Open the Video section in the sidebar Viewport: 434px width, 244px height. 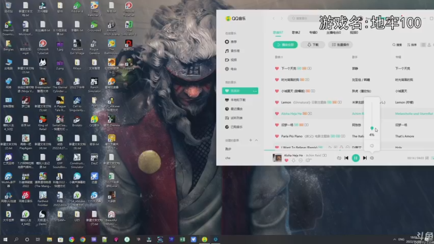coord(231,60)
